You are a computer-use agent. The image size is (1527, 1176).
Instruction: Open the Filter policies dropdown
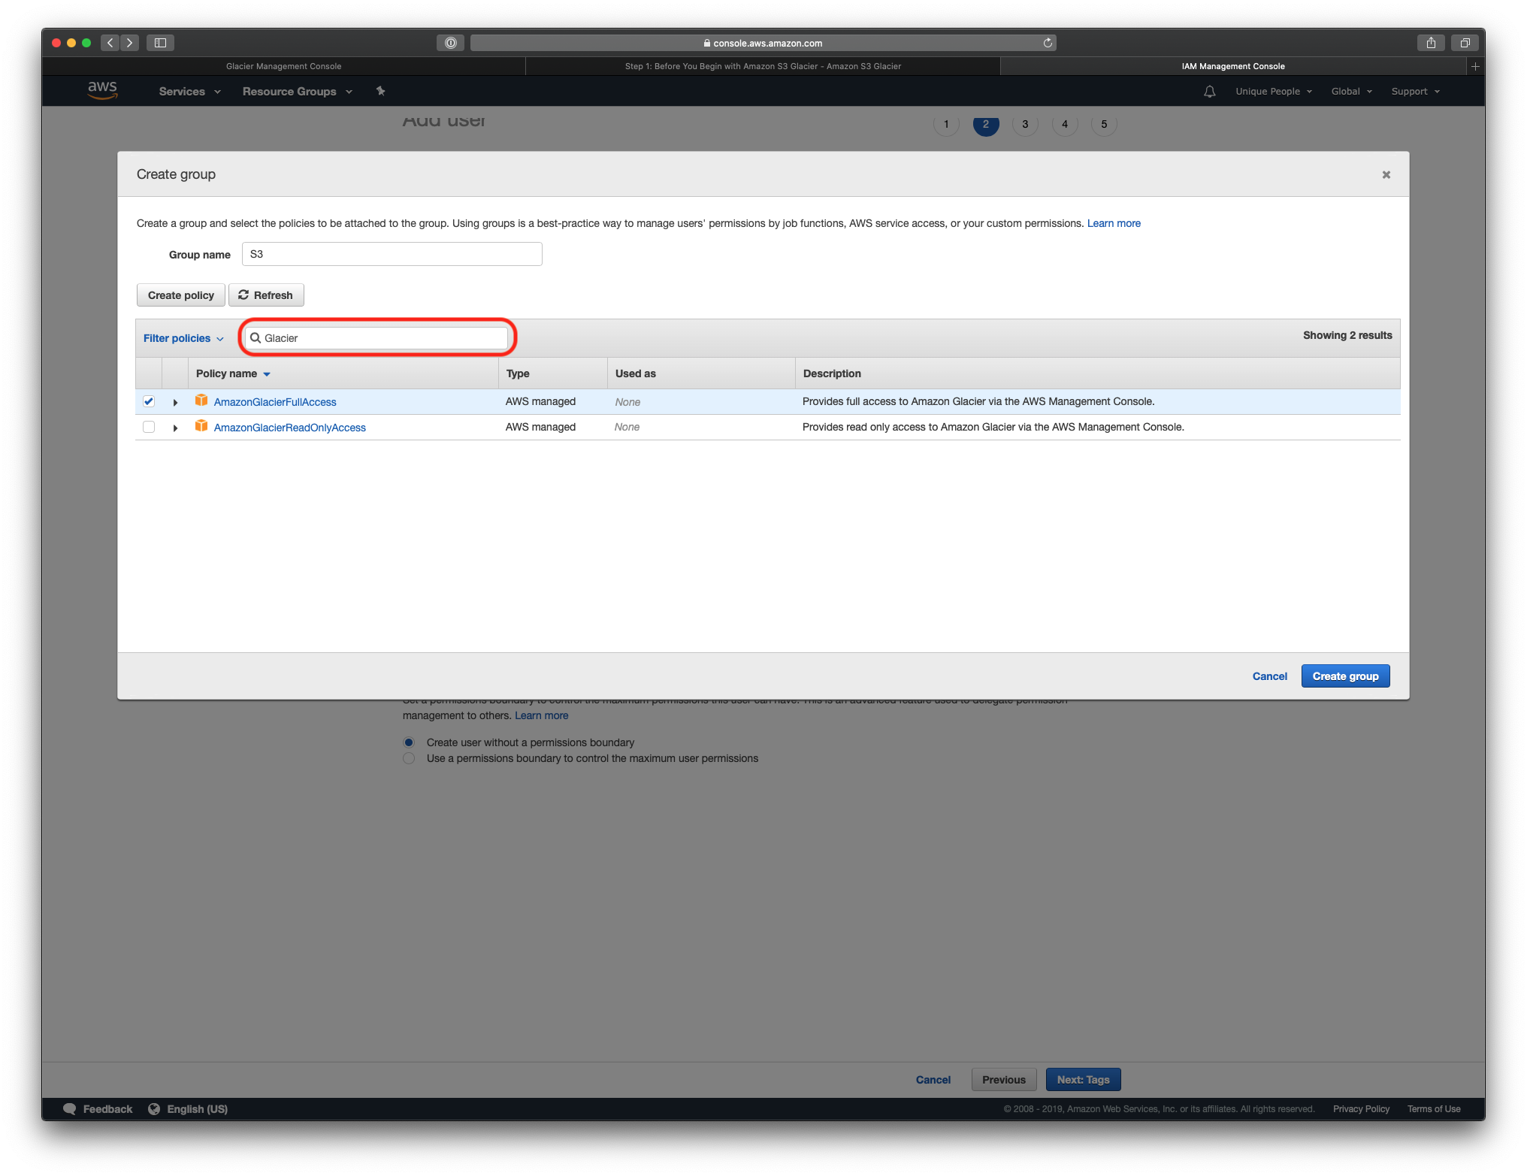[183, 338]
